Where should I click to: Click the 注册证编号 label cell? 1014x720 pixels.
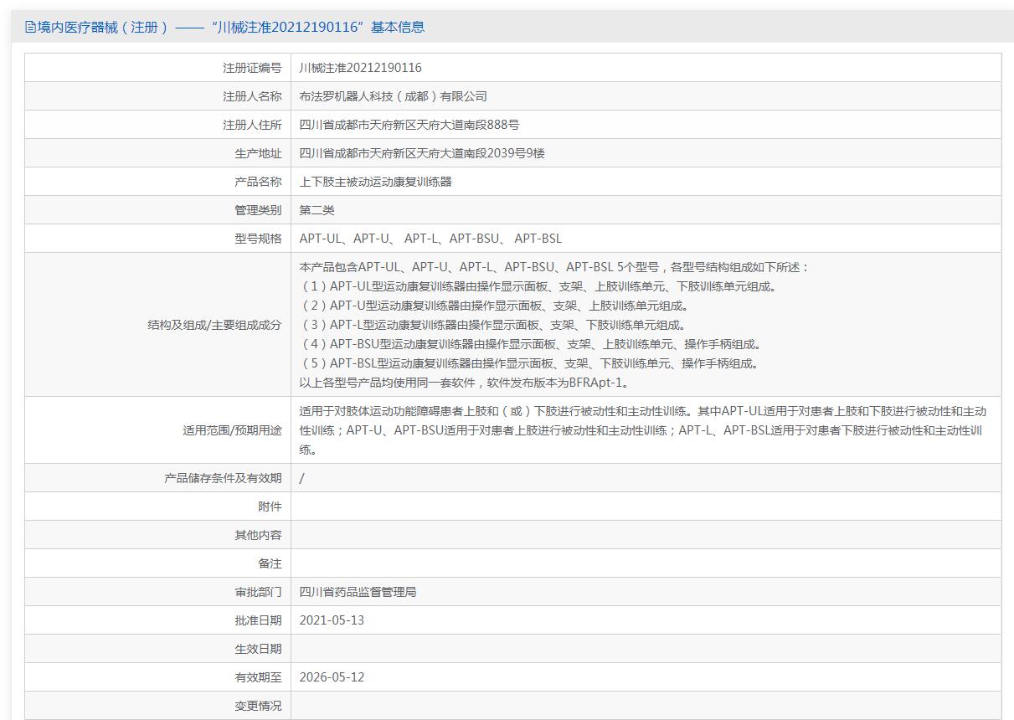[157, 68]
